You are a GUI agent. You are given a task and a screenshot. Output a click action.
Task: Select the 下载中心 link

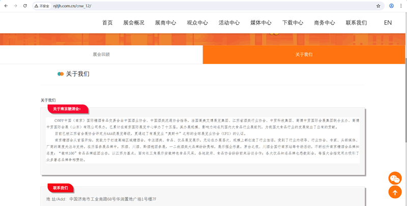click(293, 23)
